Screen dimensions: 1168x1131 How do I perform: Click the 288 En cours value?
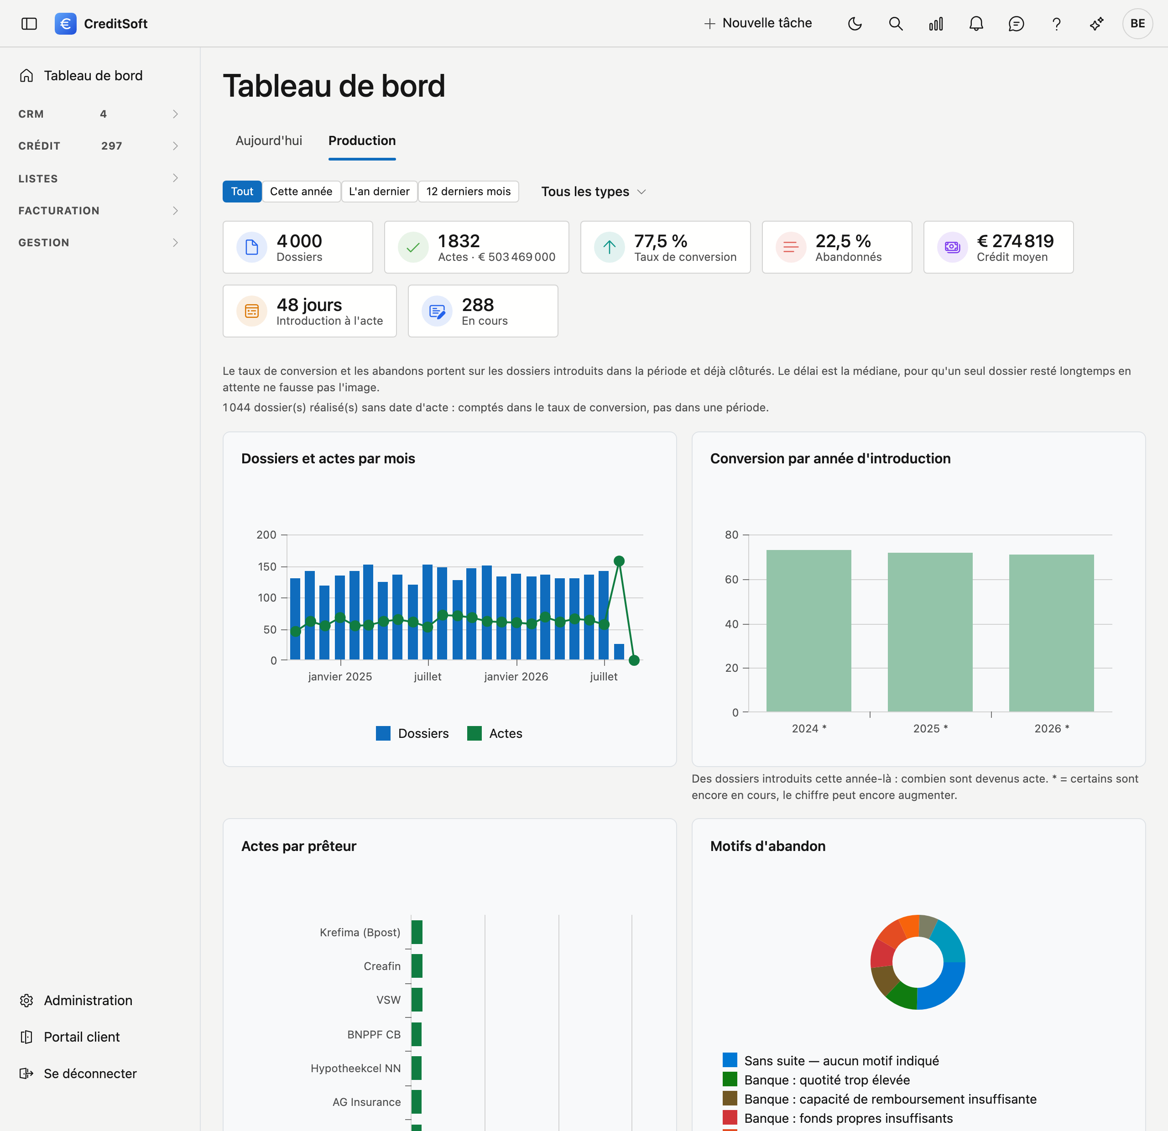(x=478, y=305)
